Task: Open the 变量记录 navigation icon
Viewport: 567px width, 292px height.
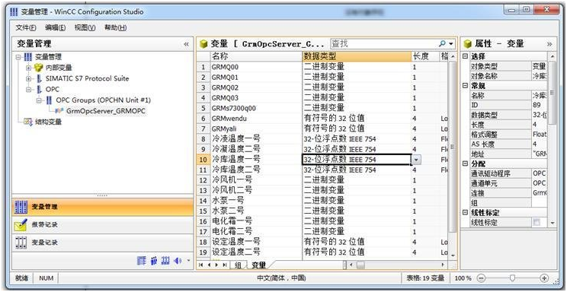Action: [x=21, y=242]
